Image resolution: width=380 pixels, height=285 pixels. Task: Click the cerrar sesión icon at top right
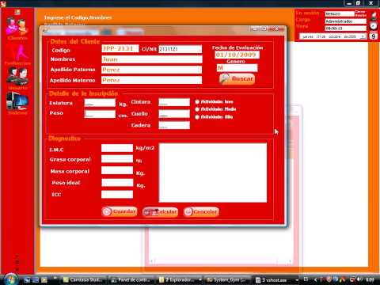(374, 16)
